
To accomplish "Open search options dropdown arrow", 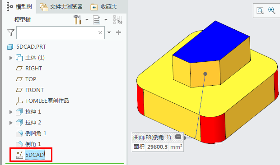I will [x=109, y=32].
